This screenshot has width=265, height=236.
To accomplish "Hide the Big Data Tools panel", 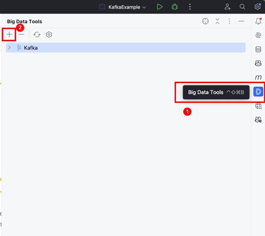I will [241, 21].
